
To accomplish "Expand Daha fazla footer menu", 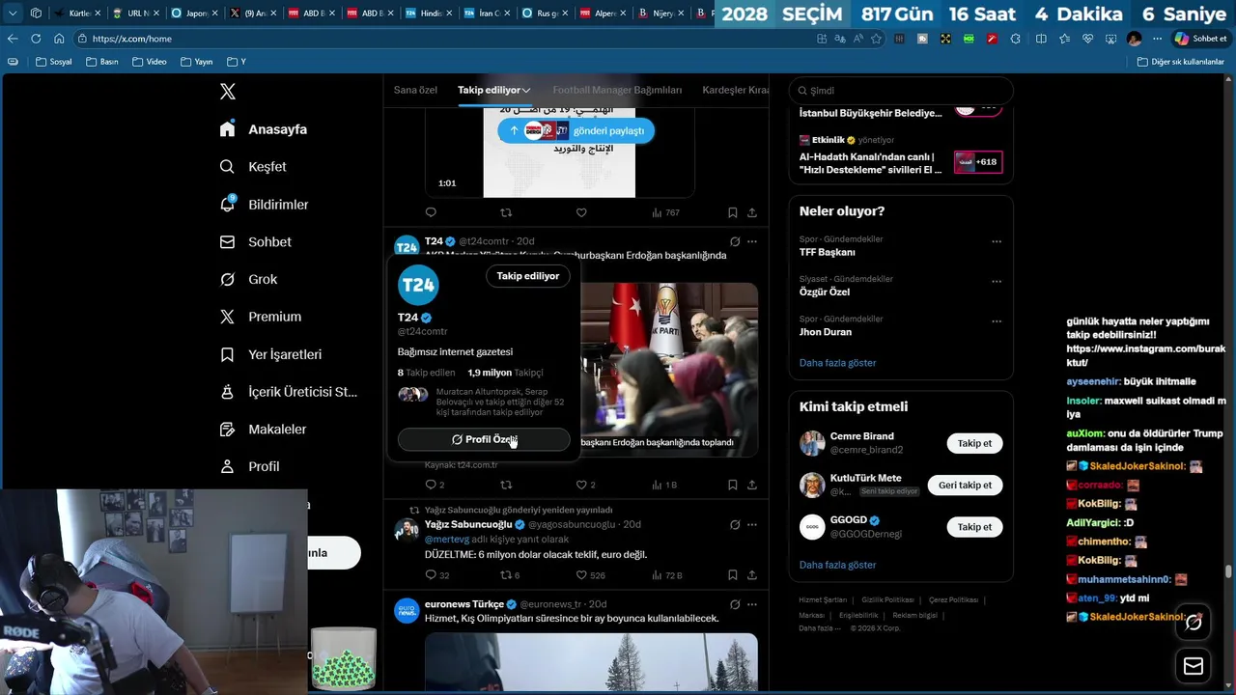I will point(819,628).
